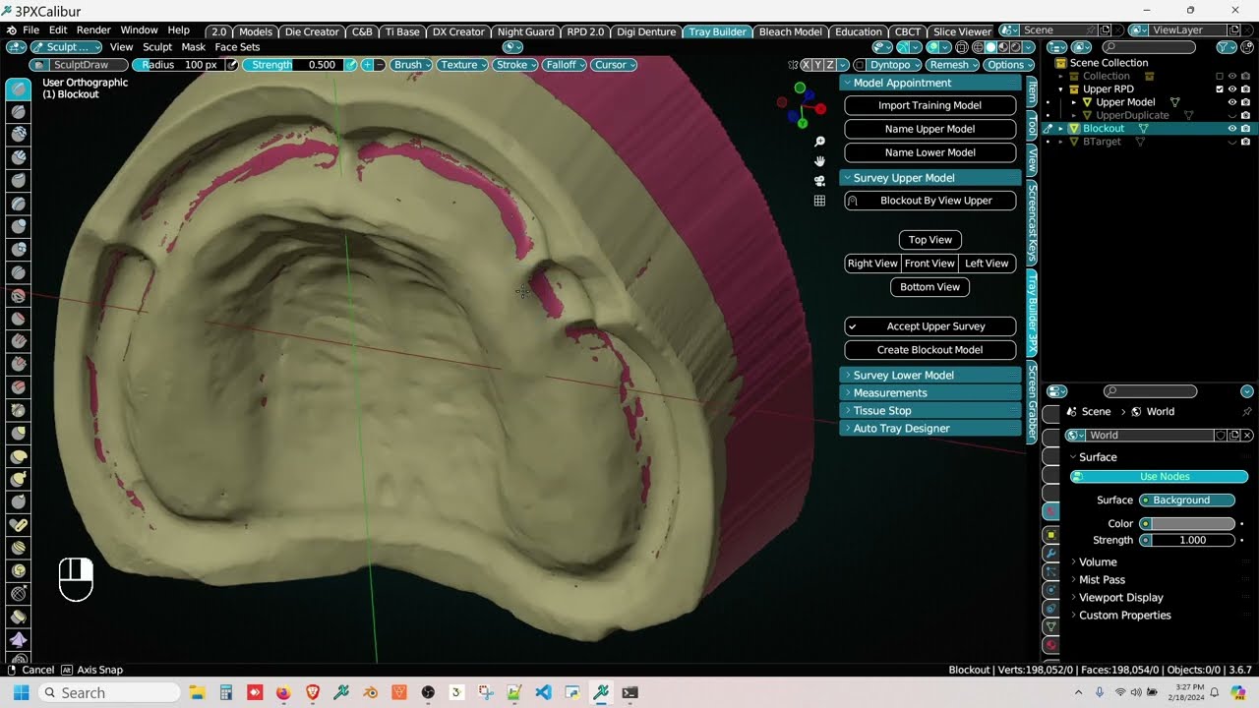This screenshot has width=1259, height=708.
Task: Open File Explorer from the taskbar
Action: pos(197,692)
